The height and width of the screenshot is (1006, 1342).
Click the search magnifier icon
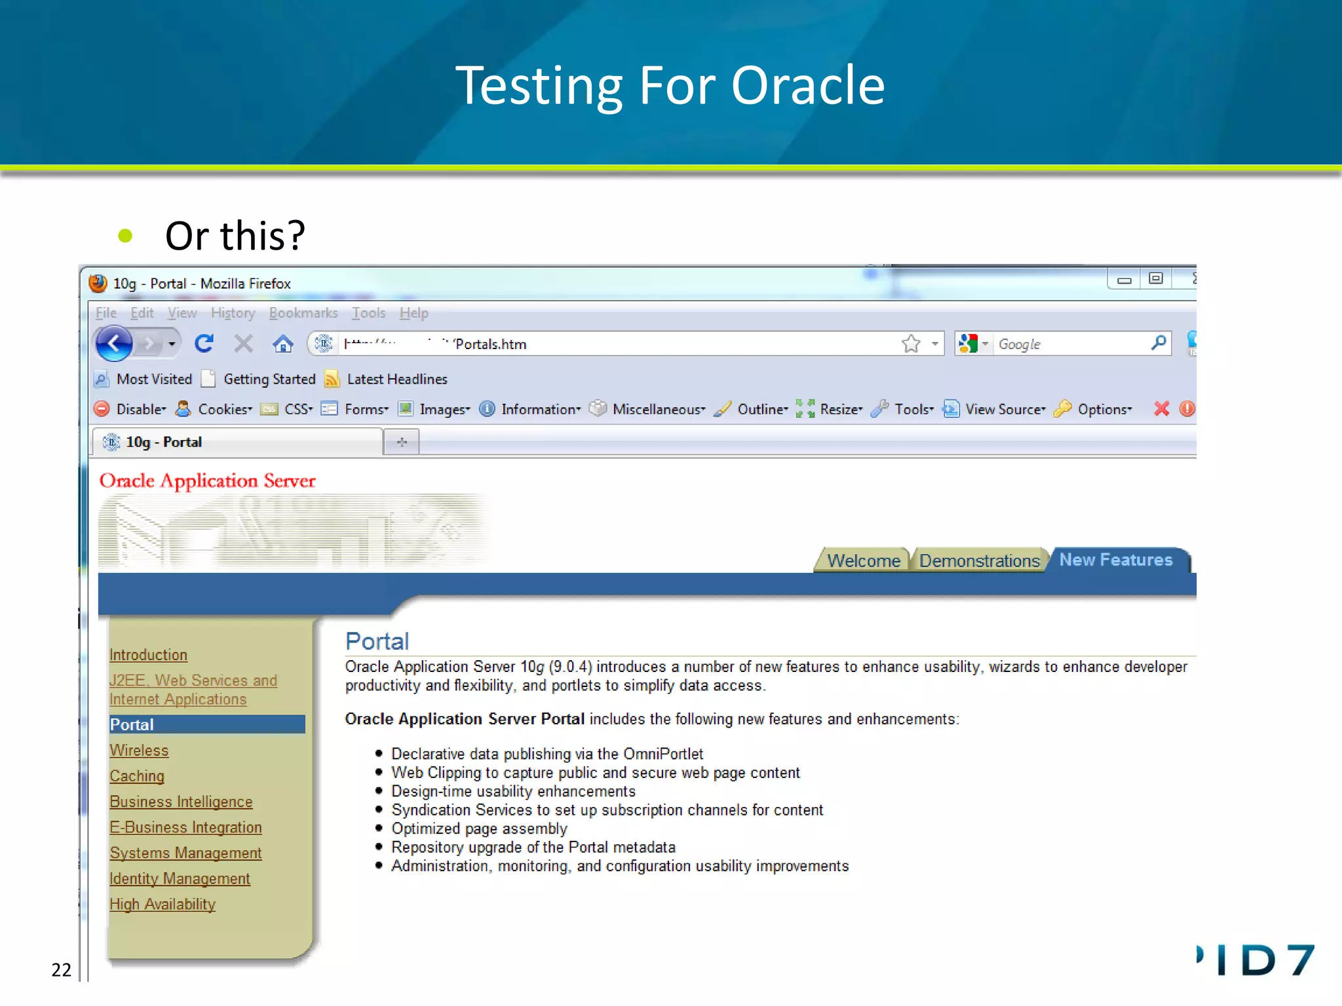click(x=1159, y=343)
